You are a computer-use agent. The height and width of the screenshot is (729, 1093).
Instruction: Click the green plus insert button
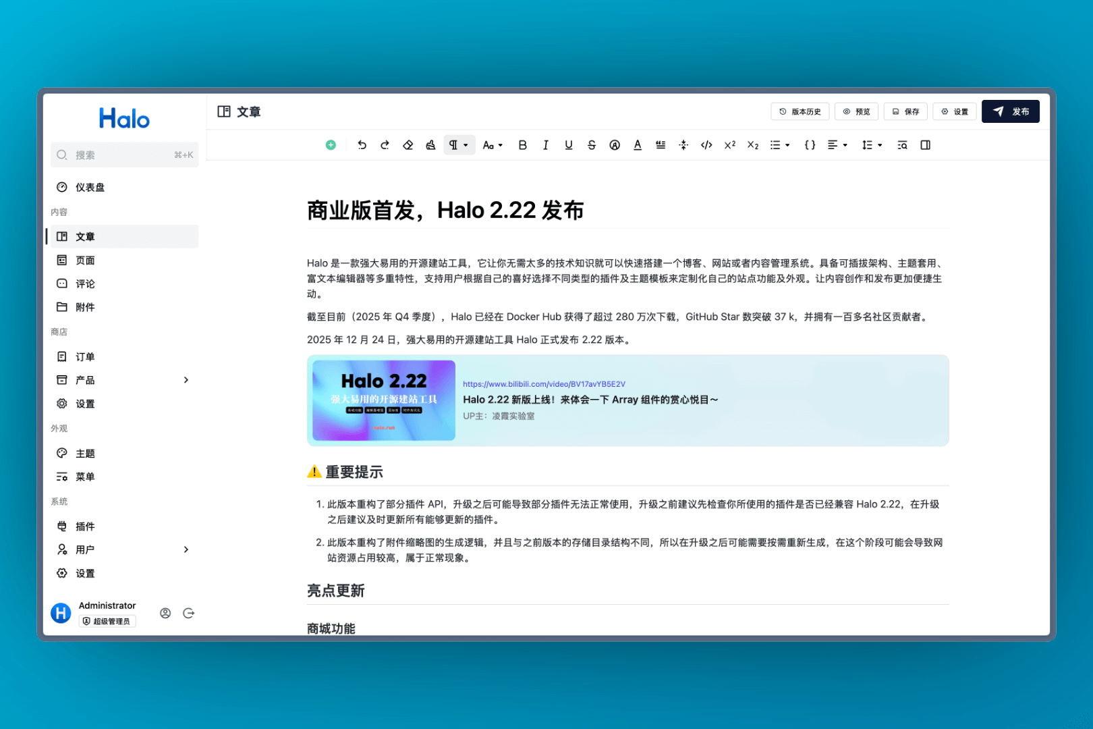(x=331, y=145)
